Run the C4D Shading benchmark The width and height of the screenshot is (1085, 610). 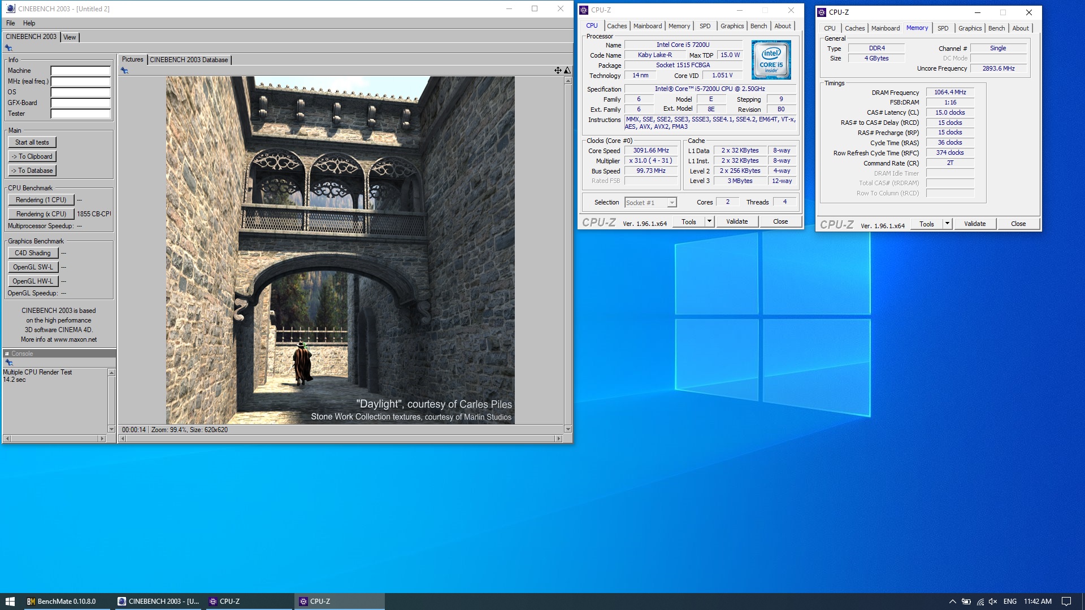click(33, 253)
